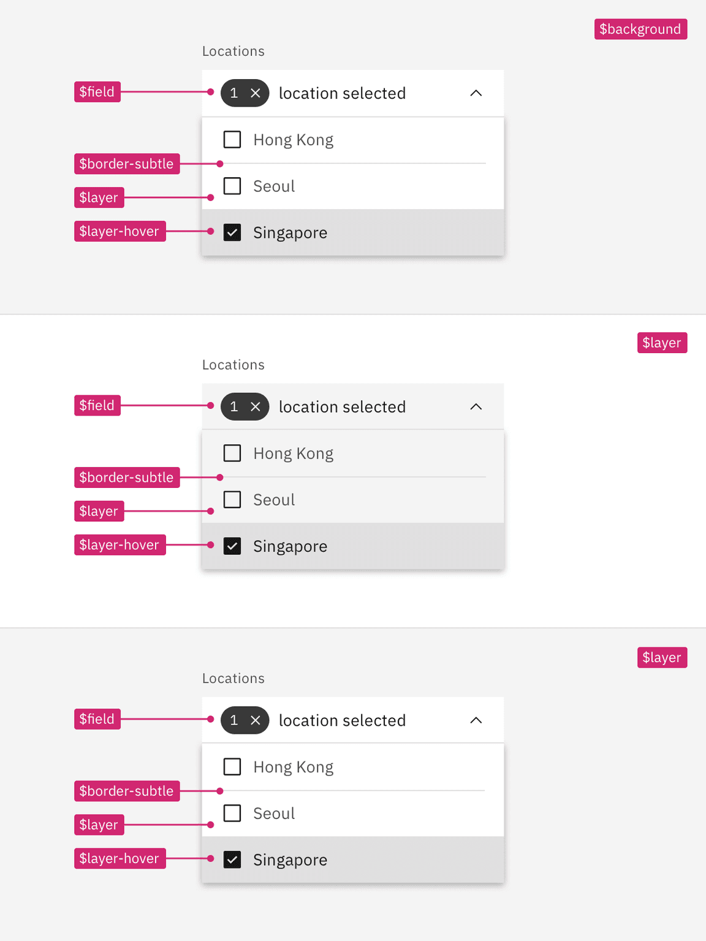Click the clear 'x' icon inside the selection tag
Screen dimensions: 706x941
tap(257, 93)
